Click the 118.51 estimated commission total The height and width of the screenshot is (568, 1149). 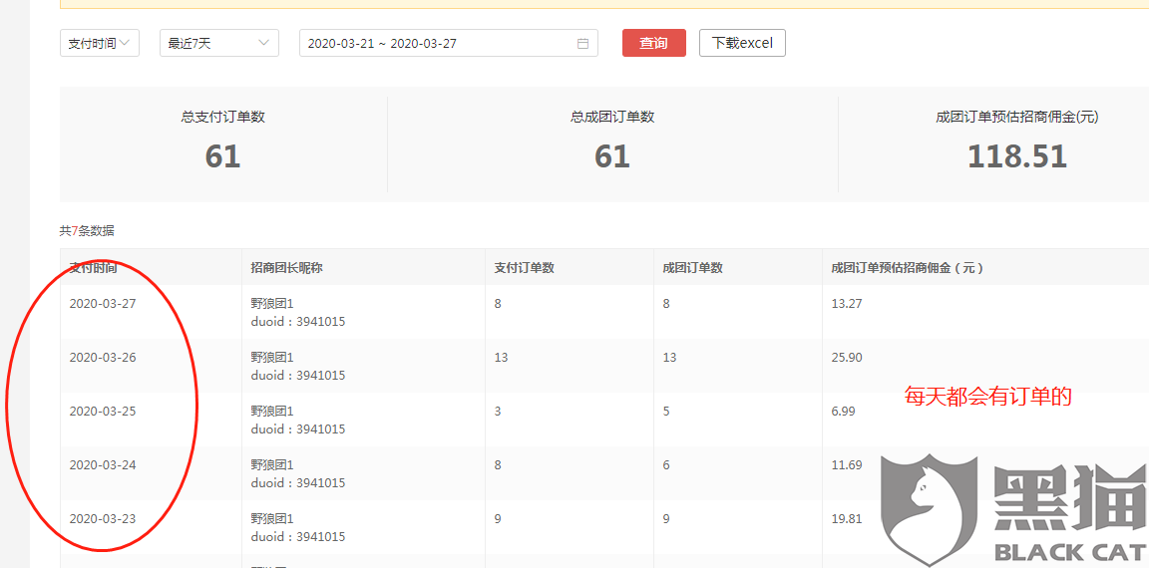pyautogui.click(x=1017, y=155)
